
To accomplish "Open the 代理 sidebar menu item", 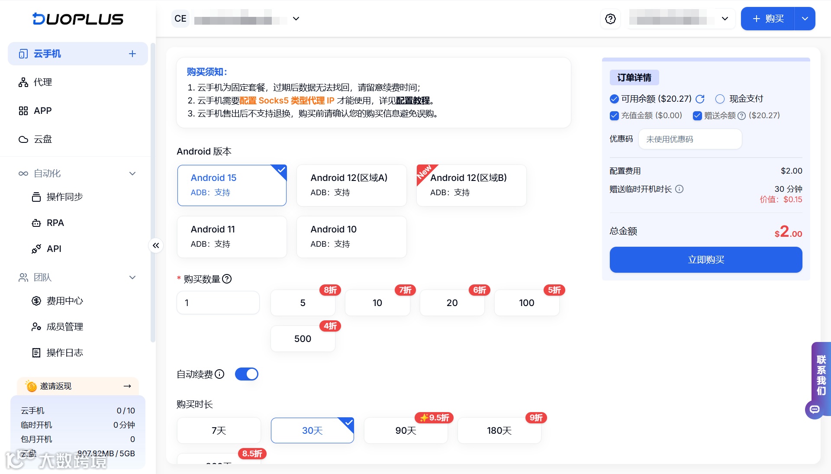I will [43, 82].
